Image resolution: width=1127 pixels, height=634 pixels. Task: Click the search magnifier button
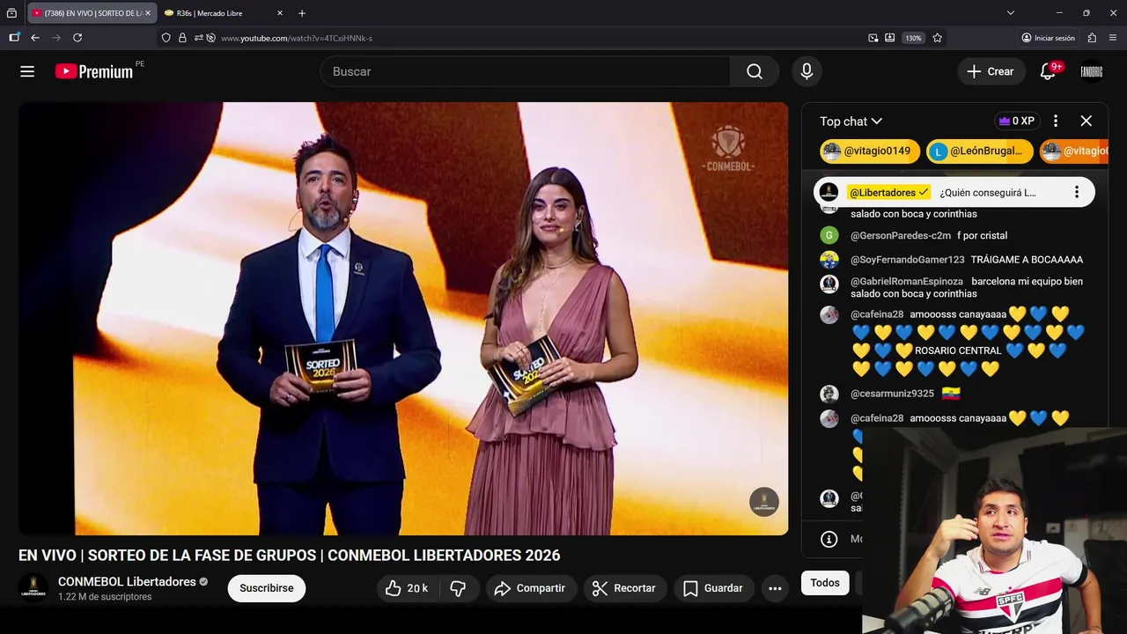coord(755,71)
